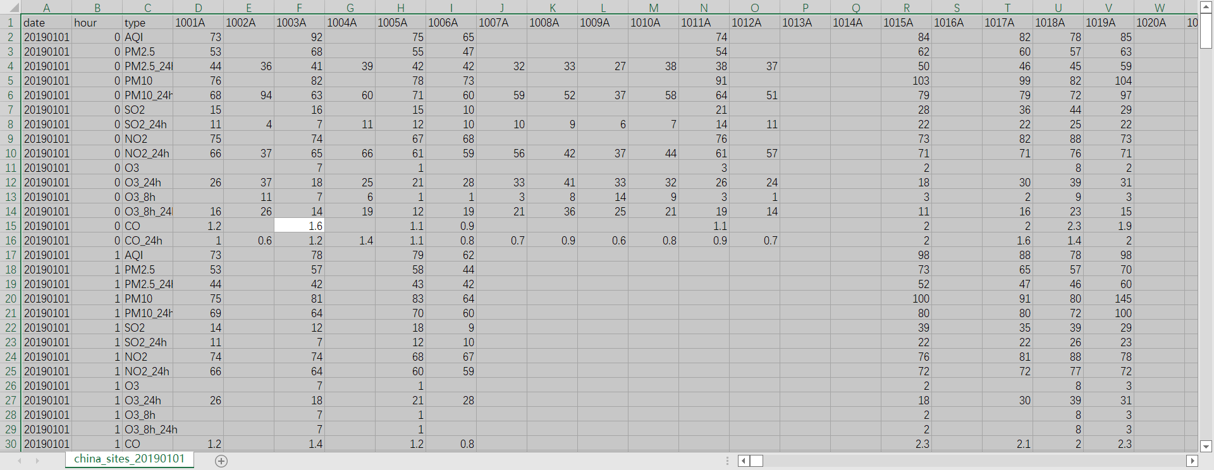Image resolution: width=1214 pixels, height=470 pixels.
Task: Click the vertical scrollbar thumb
Action: click(x=1206, y=31)
